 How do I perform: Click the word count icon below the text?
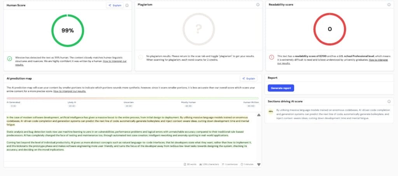click(185, 164)
